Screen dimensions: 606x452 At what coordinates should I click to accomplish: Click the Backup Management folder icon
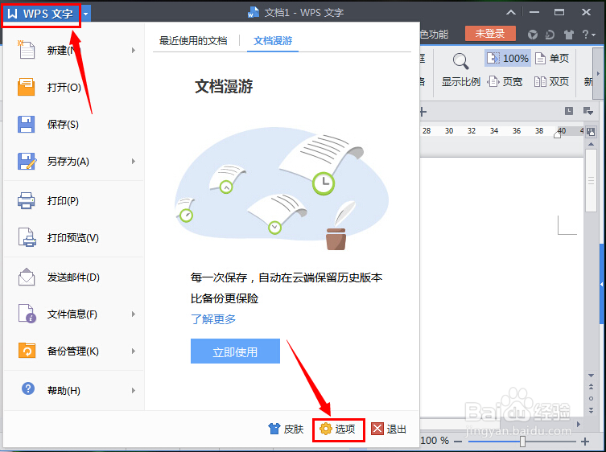[27, 351]
